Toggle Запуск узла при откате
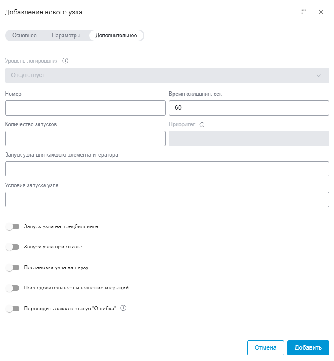Viewport: 334px width, 361px height. tap(13, 247)
